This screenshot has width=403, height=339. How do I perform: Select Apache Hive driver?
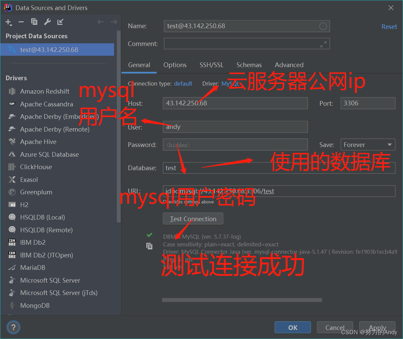[x=38, y=142]
